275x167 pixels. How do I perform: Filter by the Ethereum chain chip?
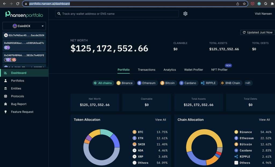click(146, 83)
